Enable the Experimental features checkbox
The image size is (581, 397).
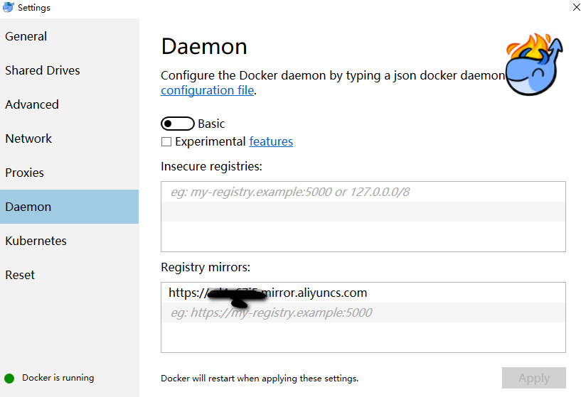(166, 142)
